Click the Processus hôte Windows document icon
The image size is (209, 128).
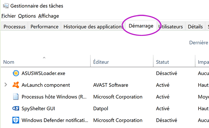16,97
